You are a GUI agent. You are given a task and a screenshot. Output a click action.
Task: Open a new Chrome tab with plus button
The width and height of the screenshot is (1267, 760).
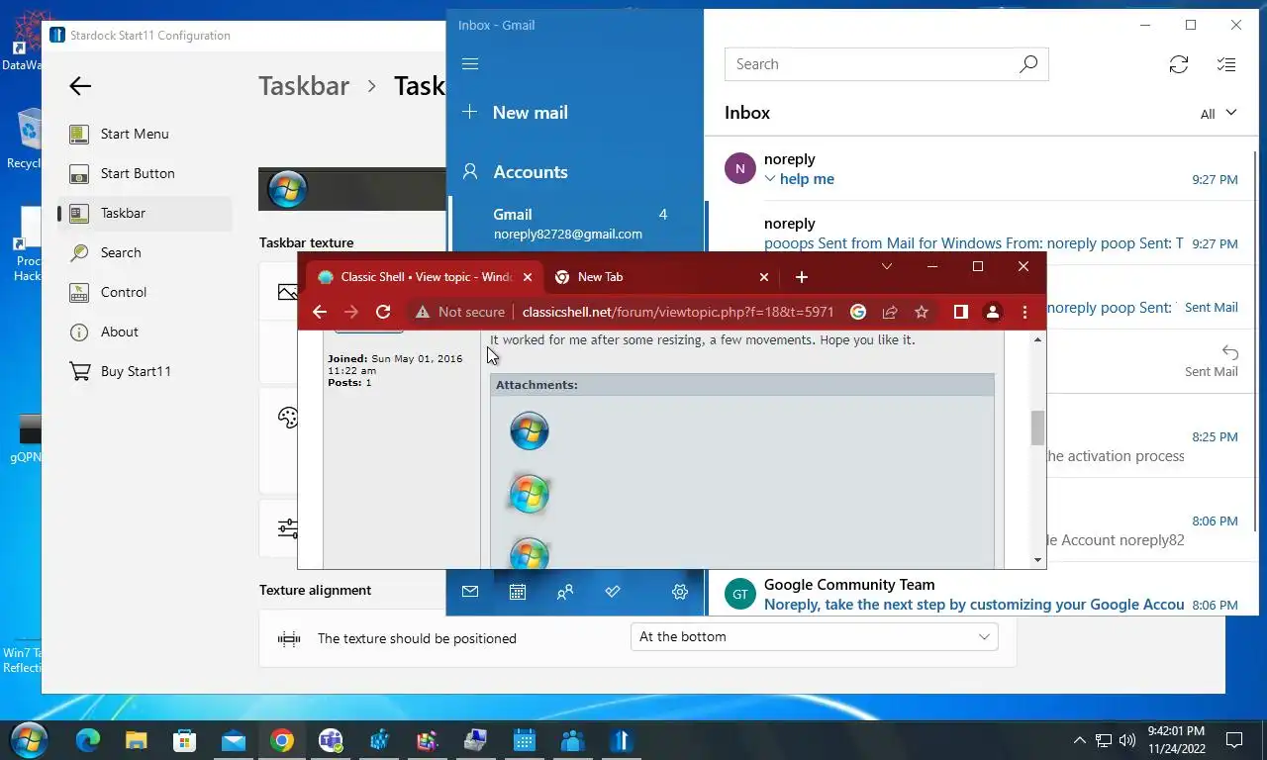click(802, 277)
